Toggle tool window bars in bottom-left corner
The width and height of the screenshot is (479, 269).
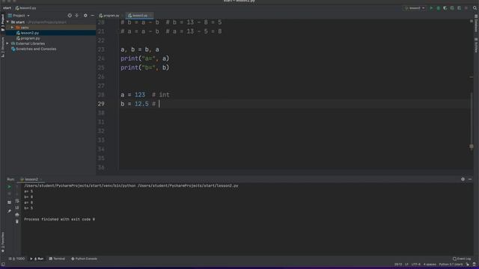pos(3,265)
